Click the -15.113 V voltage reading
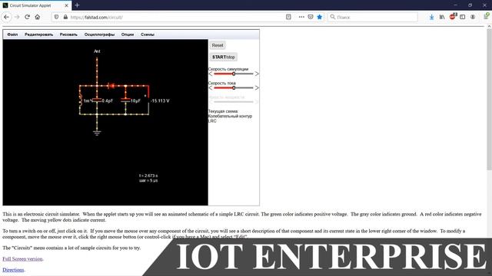Image resolution: width=492 pixels, height=276 pixels. (x=160, y=100)
